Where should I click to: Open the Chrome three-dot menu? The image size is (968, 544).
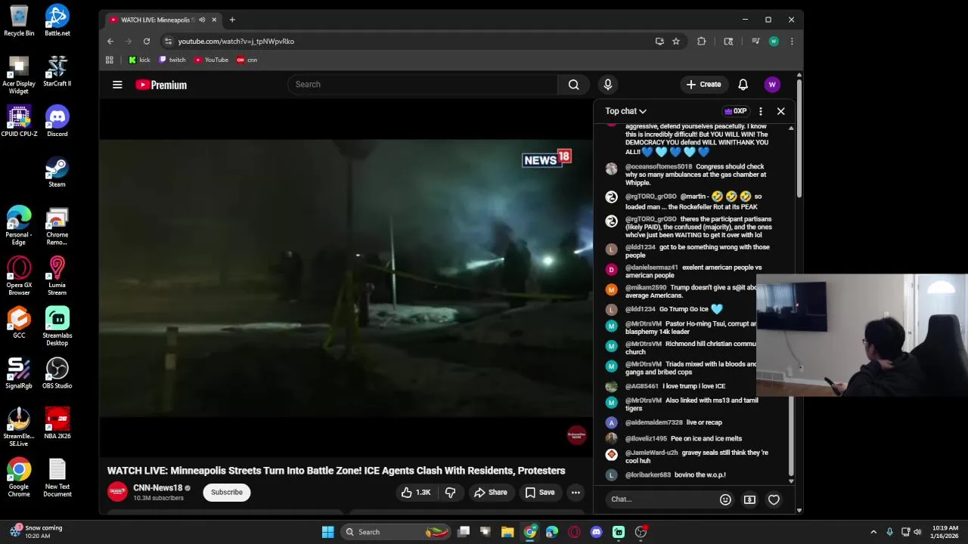(792, 42)
